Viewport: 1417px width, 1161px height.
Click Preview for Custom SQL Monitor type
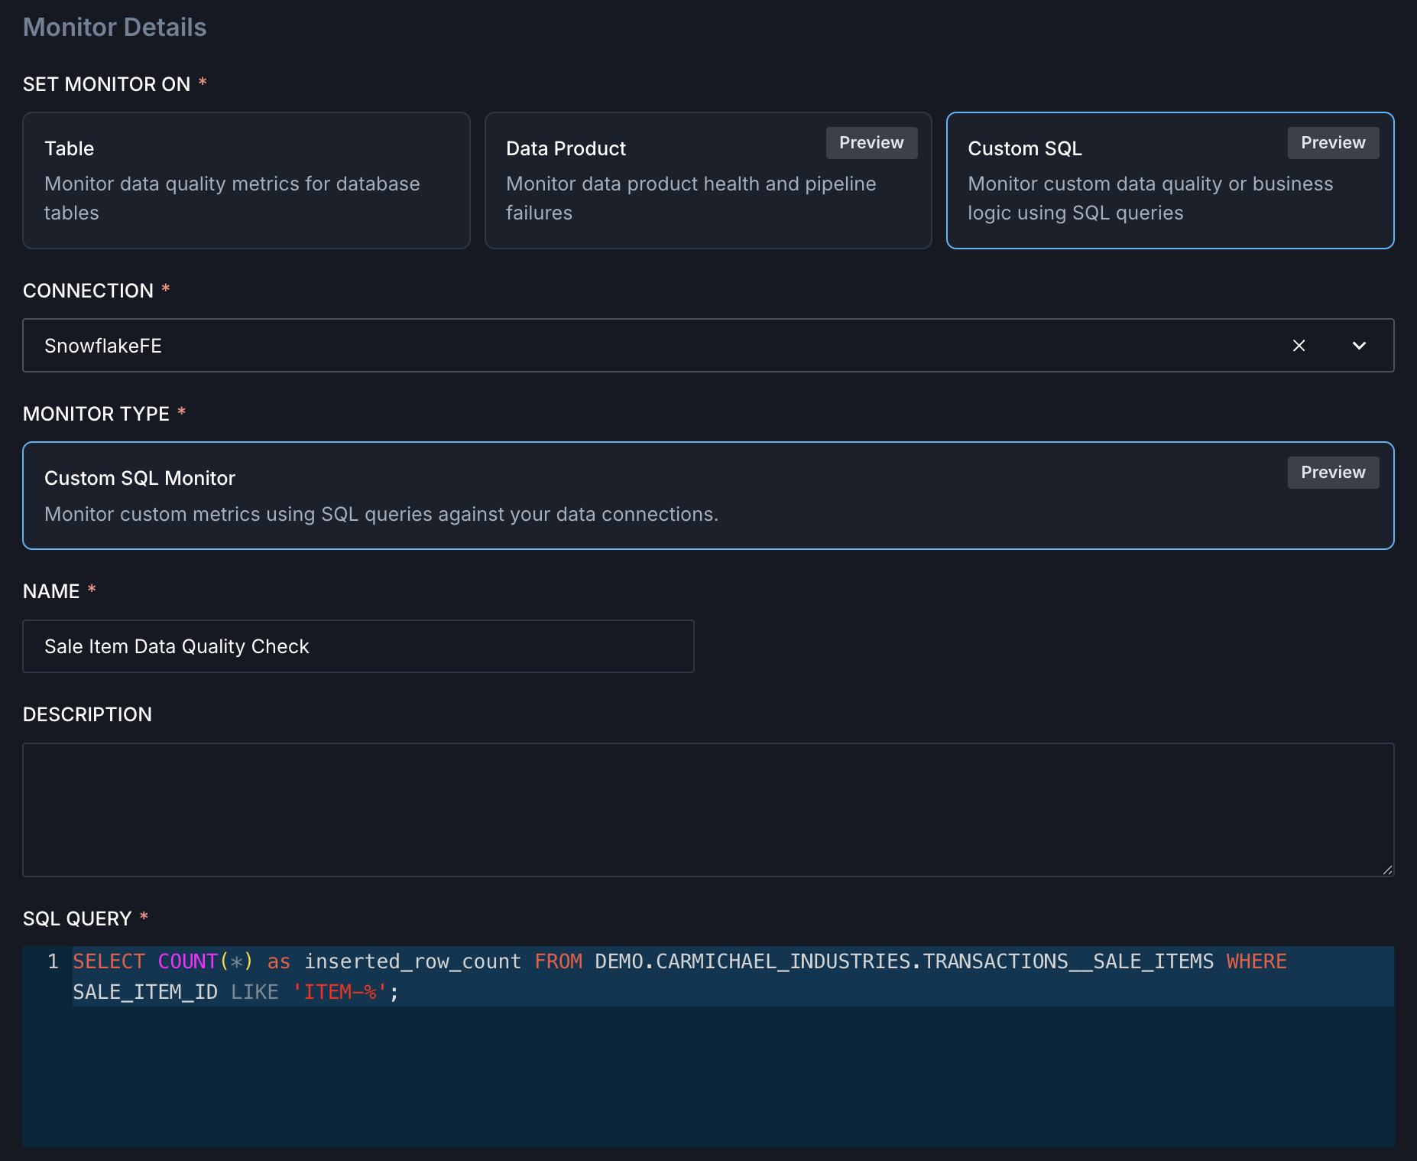[1332, 472]
